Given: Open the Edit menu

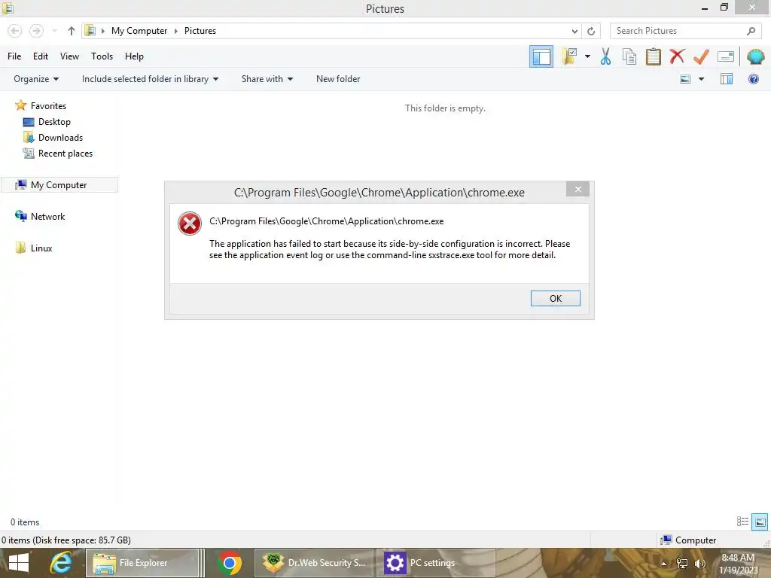Looking at the screenshot, I should tap(41, 56).
